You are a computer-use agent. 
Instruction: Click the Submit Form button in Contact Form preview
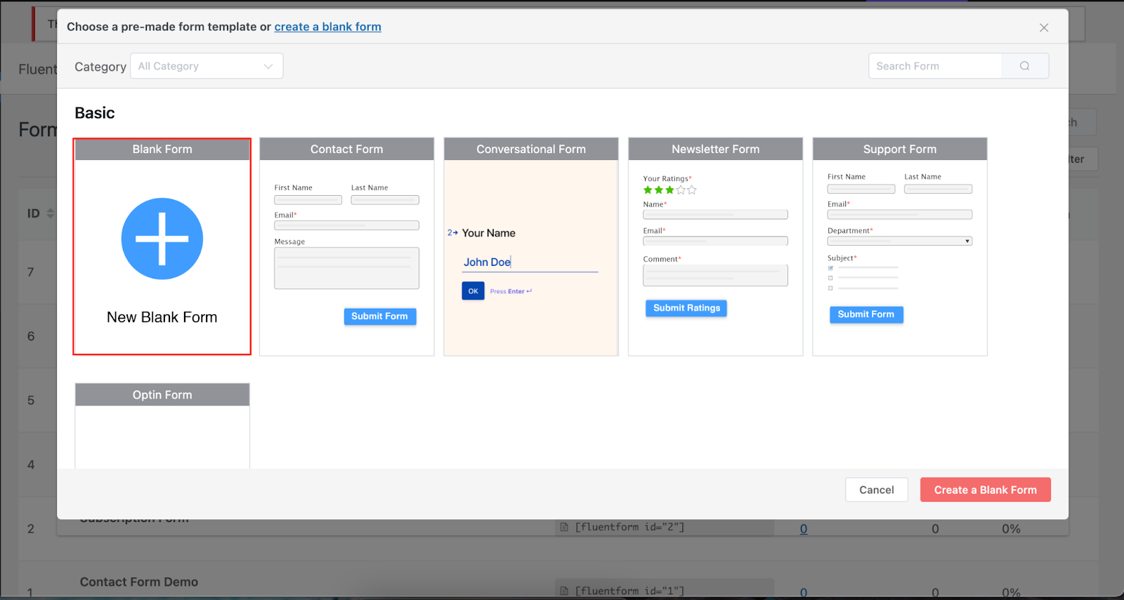click(380, 316)
